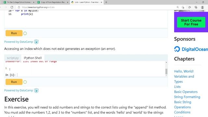Open the Favorites list icon

pos(189,7)
